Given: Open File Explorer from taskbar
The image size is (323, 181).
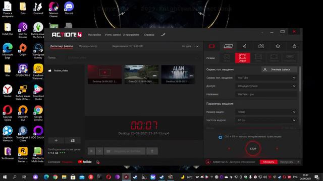Looking at the screenshot, I should click(x=64, y=177).
